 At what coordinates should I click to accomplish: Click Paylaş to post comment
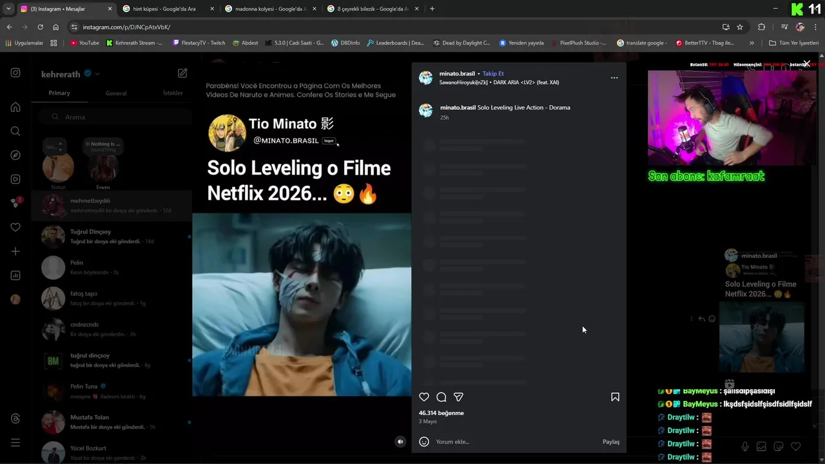pos(611,442)
